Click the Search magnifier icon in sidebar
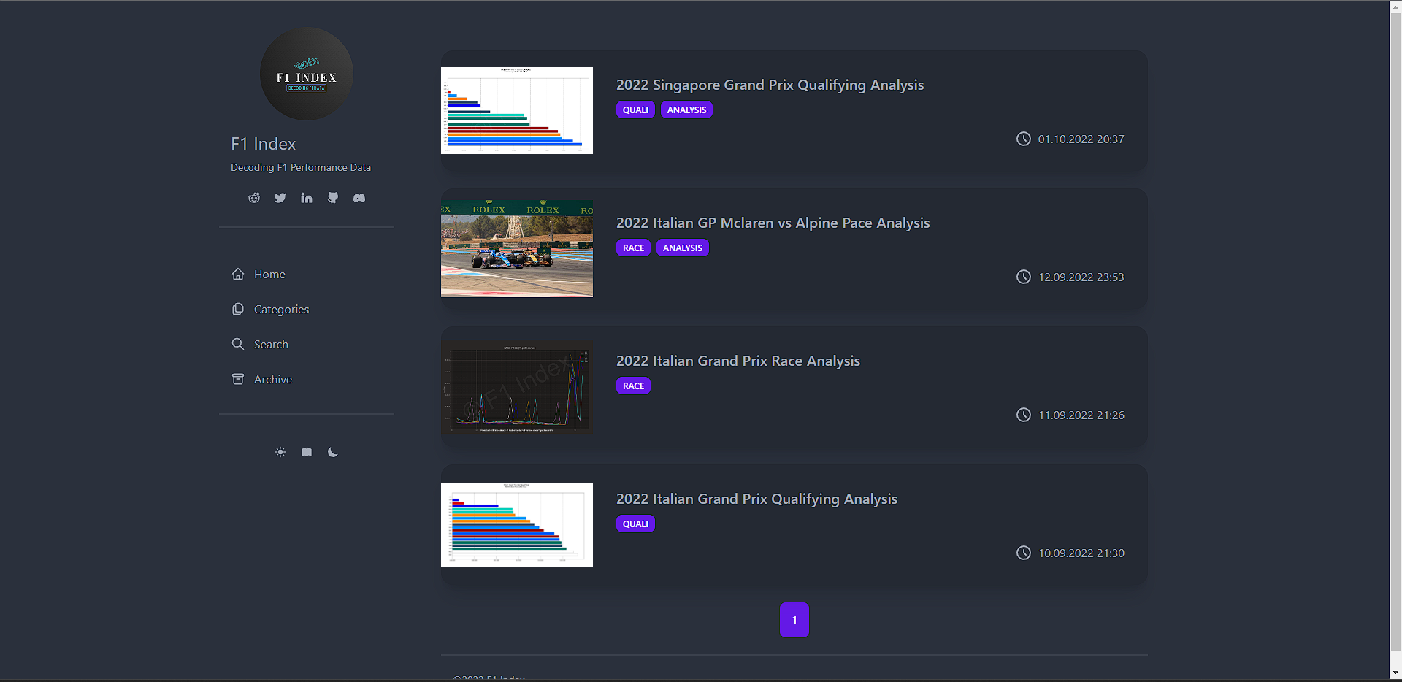Viewport: 1402px width, 682px height. [x=238, y=344]
